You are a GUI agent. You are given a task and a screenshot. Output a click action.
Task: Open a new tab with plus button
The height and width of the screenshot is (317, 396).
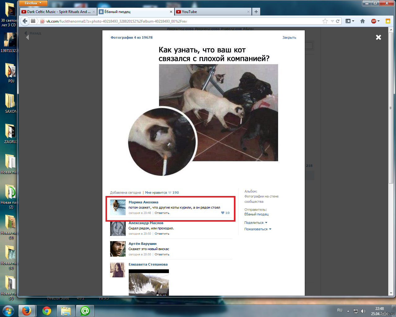256,12
